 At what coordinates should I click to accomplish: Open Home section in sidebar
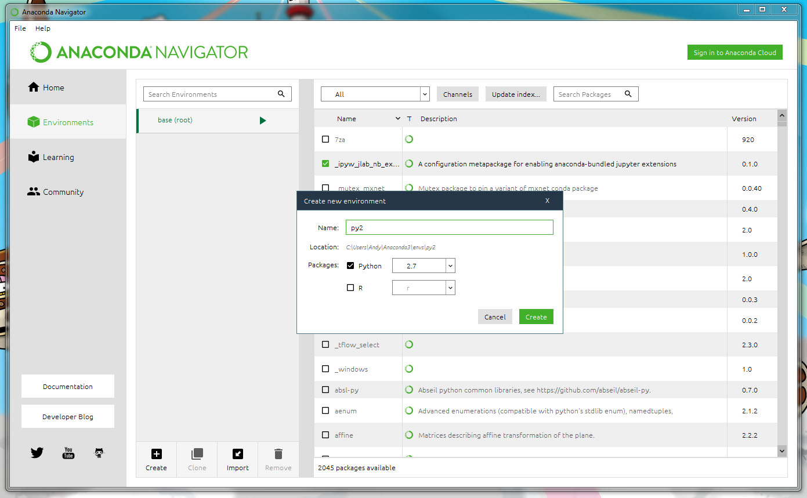tap(67, 88)
